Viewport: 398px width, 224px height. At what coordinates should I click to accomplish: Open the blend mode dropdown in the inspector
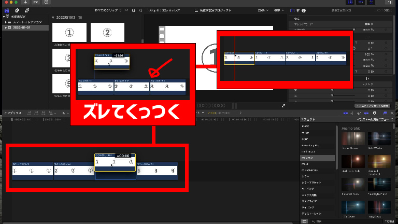pos(368,24)
